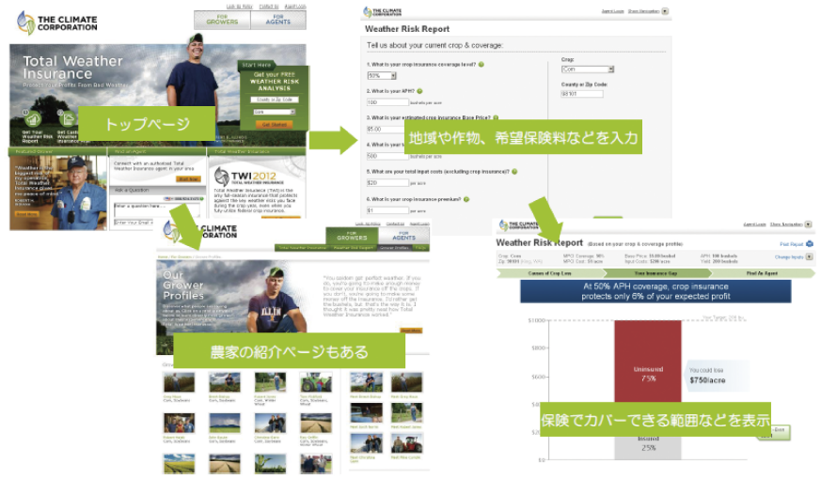Click the Zip Code field showing 98101
This screenshot has height=479, width=821.
click(582, 94)
